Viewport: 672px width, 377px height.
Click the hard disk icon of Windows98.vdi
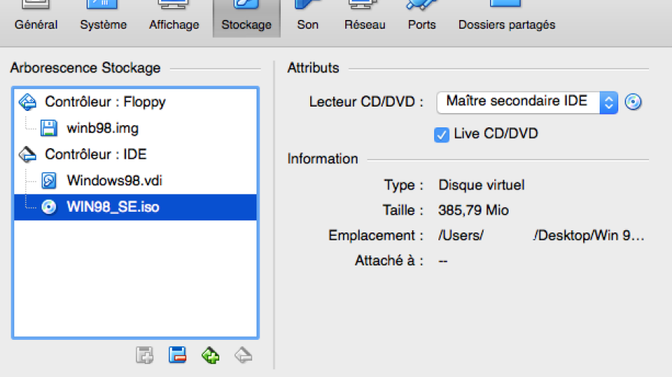pos(49,180)
